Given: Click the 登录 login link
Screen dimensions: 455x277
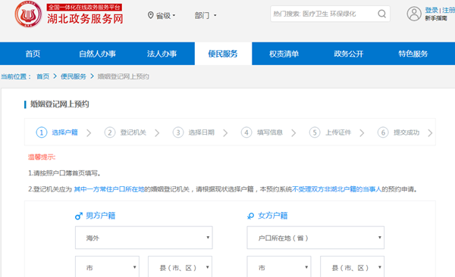Looking at the screenshot, I should point(431,10).
